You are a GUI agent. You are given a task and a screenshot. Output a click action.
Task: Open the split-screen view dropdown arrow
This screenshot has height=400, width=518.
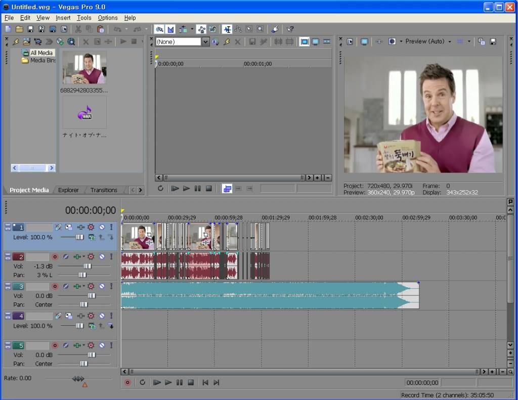pos(401,41)
